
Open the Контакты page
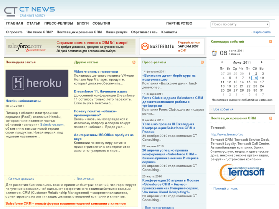point(169,32)
